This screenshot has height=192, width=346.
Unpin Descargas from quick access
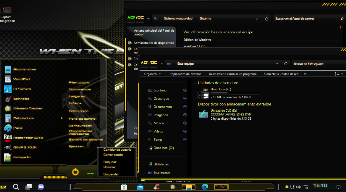(185, 99)
